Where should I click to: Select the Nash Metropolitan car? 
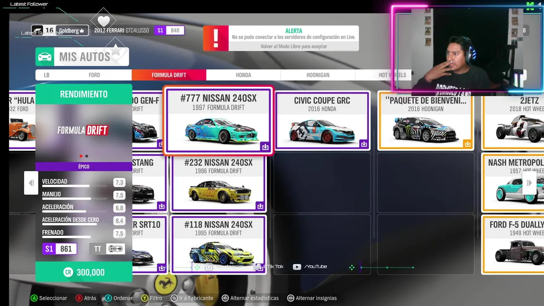(513, 183)
